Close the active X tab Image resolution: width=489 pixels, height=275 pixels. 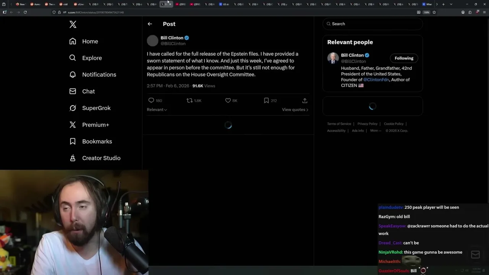coord(170,4)
